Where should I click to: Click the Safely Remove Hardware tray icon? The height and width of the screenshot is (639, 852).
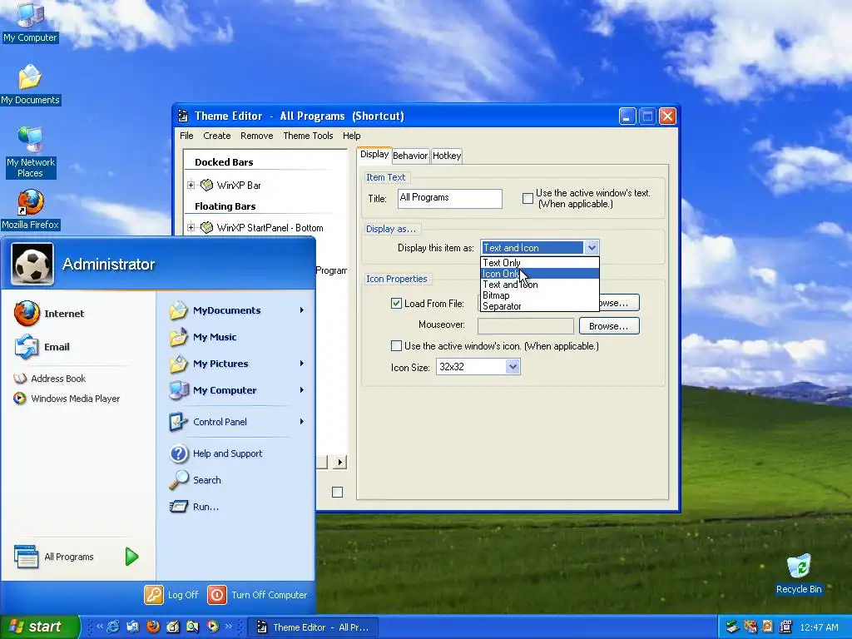732,627
